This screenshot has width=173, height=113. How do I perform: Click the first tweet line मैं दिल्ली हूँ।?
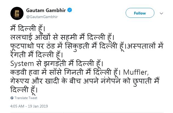click(27, 28)
